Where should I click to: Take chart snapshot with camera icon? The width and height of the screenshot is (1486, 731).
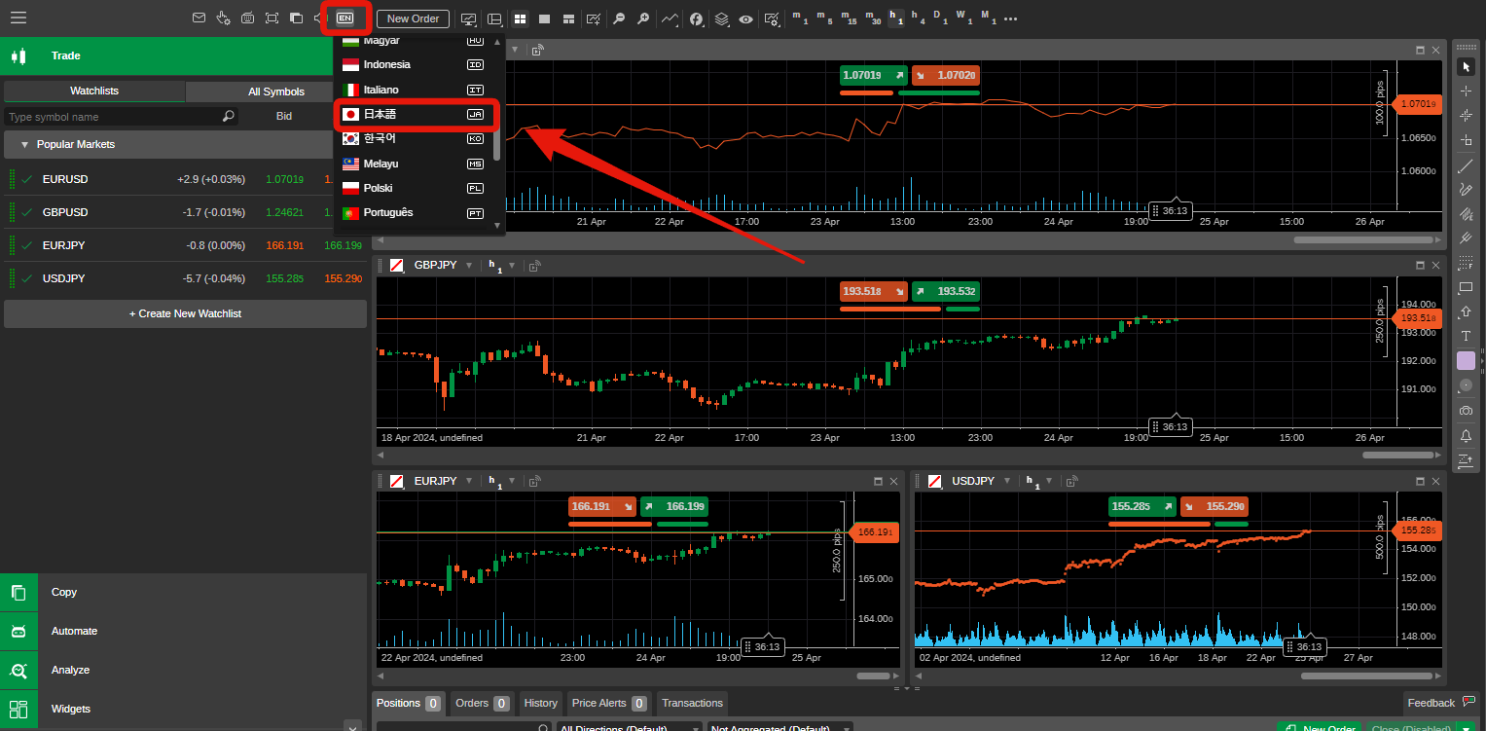pyautogui.click(x=1467, y=411)
